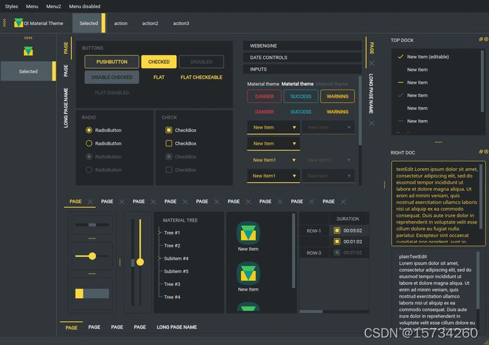Click the action2 toolbar item
The width and height of the screenshot is (489, 345).
click(150, 23)
